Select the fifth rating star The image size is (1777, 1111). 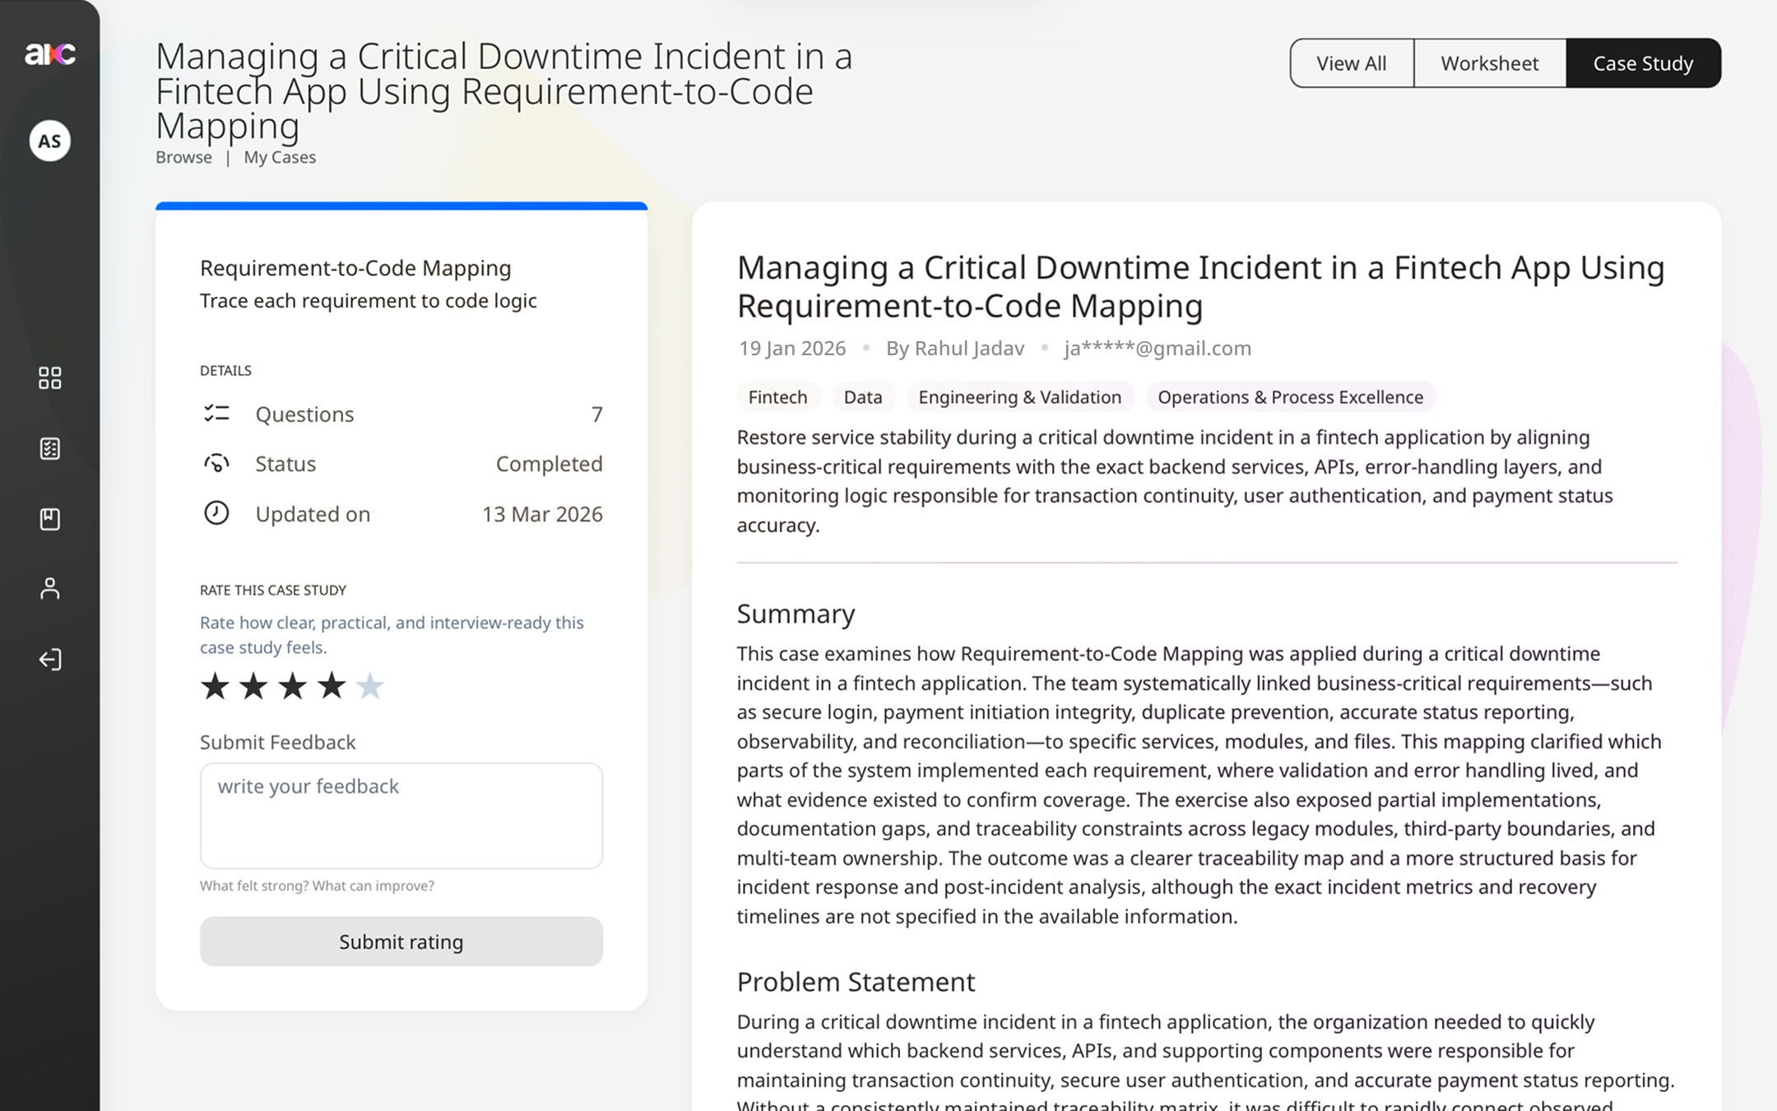pyautogui.click(x=370, y=686)
